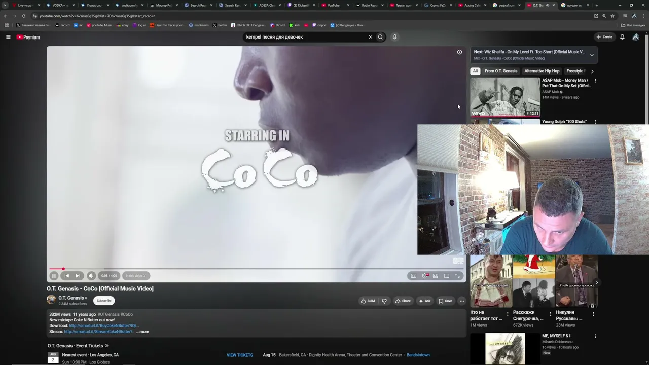The height and width of the screenshot is (365, 649).
Task: Open options for 'Никулин Русскаяяю' short
Action: pyautogui.click(x=593, y=314)
